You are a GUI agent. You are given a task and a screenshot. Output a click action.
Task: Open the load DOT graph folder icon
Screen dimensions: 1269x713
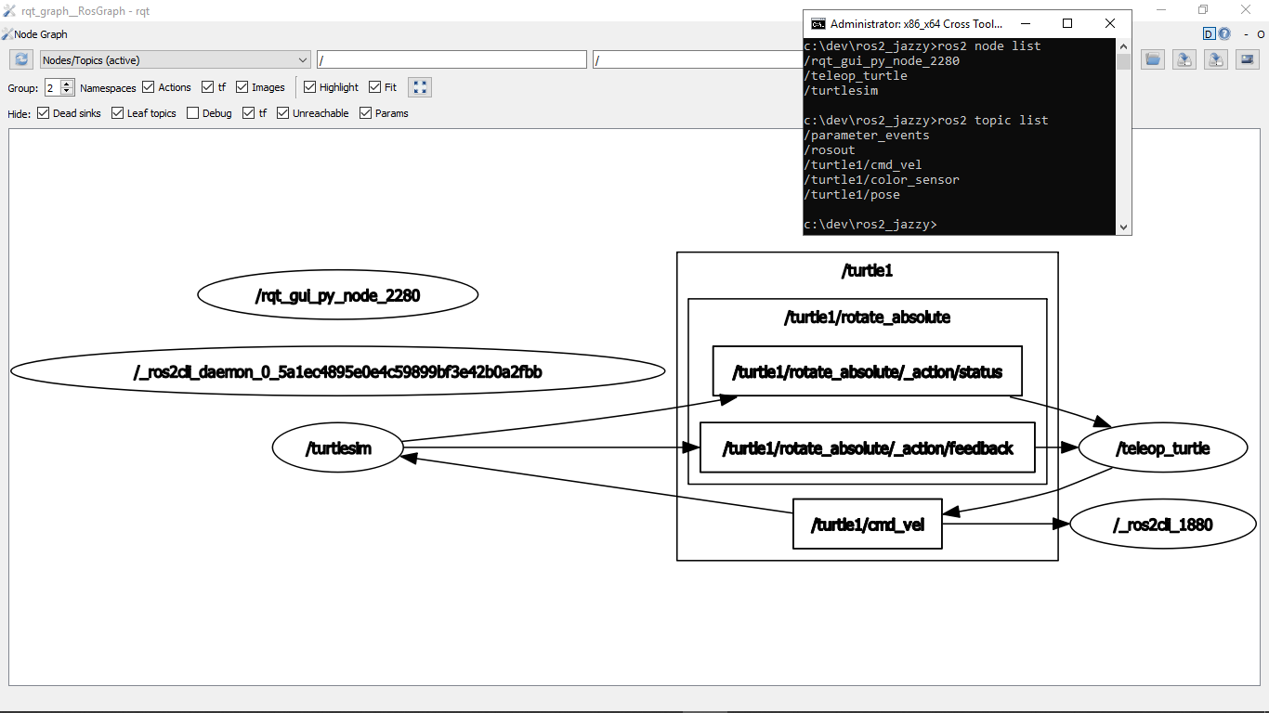click(1153, 59)
